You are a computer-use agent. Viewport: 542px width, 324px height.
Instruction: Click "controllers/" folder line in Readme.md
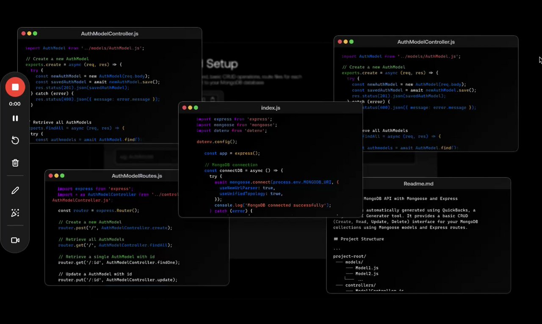pos(360,285)
